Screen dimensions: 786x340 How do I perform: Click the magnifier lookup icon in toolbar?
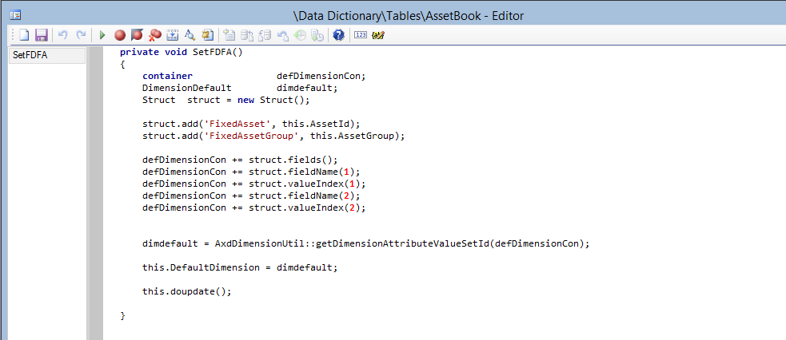tap(190, 35)
